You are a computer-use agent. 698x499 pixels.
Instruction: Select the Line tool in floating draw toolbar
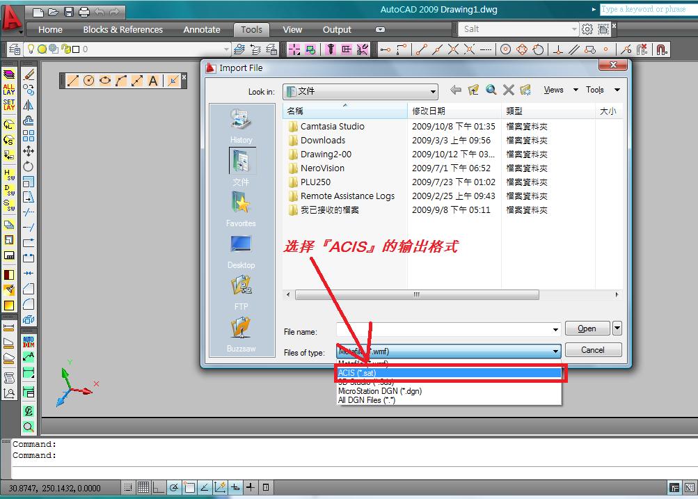pos(72,81)
